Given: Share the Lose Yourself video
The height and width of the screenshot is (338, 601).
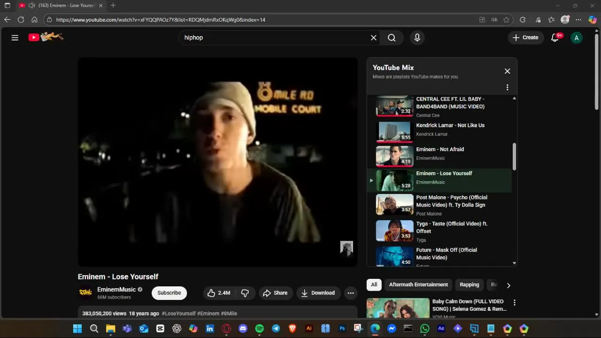Looking at the screenshot, I should coord(275,293).
